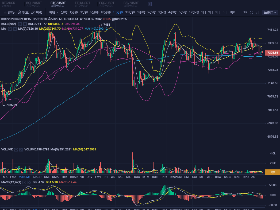
Task: Open chart 设置 settings
Action: 23,12
